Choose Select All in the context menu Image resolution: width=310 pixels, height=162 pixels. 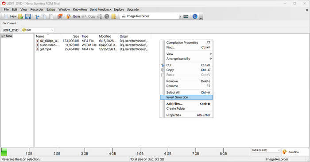tap(186, 93)
